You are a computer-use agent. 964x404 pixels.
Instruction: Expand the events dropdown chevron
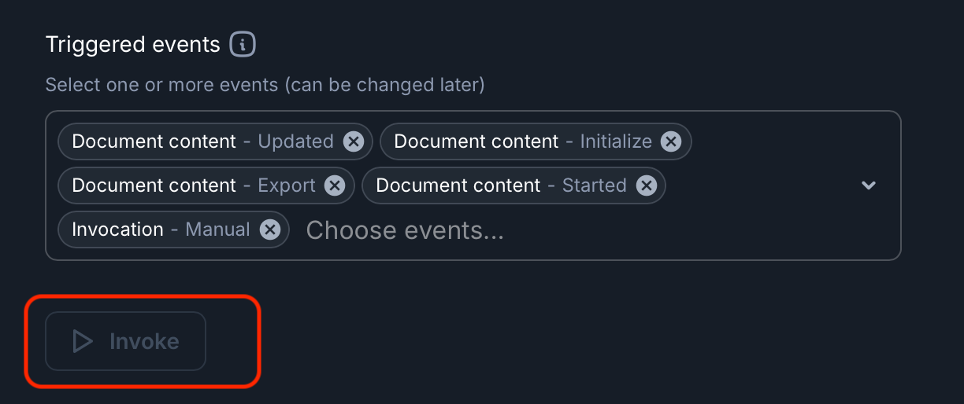(869, 185)
